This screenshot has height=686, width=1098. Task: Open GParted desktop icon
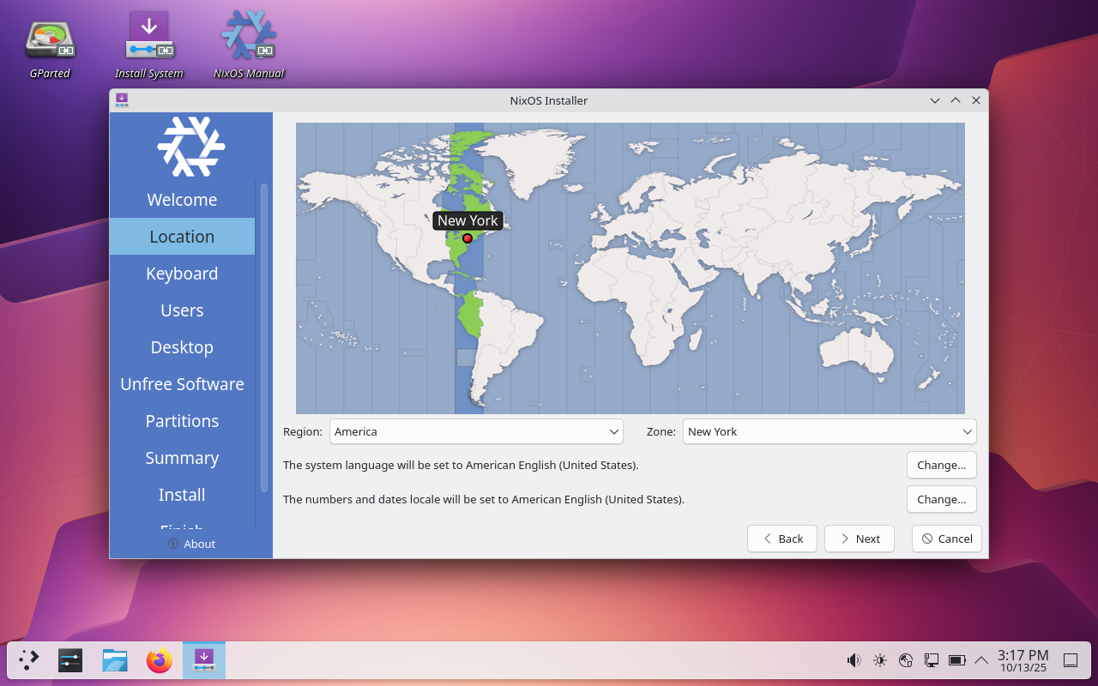tap(50, 41)
